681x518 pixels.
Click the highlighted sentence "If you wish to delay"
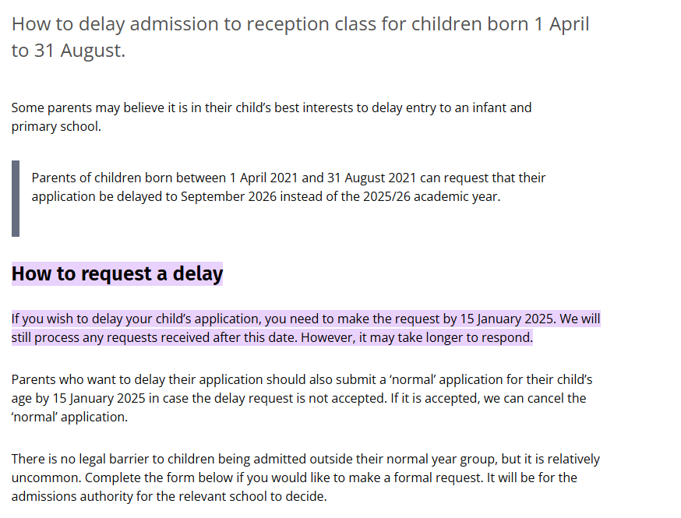click(x=305, y=328)
